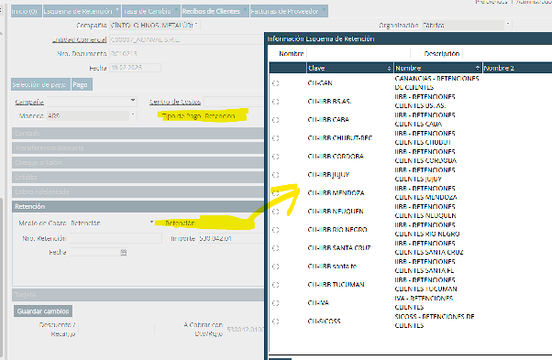552x360 pixels.
Task: Follow the Centro de Costos link
Action: coord(174,102)
